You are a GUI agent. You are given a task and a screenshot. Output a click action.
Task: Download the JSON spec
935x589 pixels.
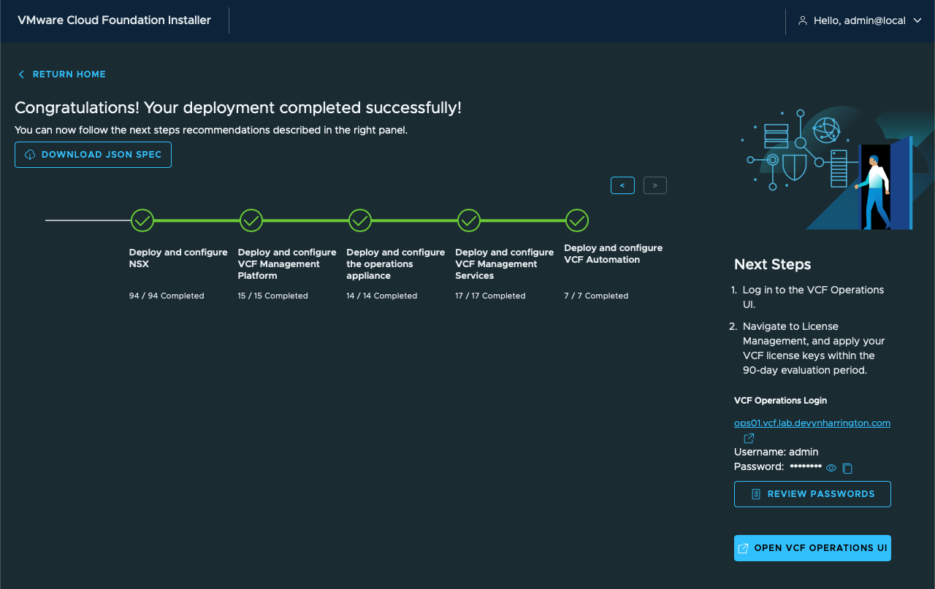point(93,155)
